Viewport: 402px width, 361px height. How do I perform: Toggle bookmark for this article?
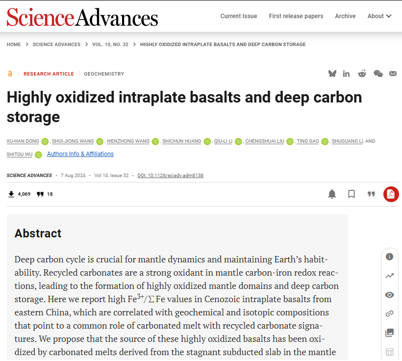pos(352,194)
